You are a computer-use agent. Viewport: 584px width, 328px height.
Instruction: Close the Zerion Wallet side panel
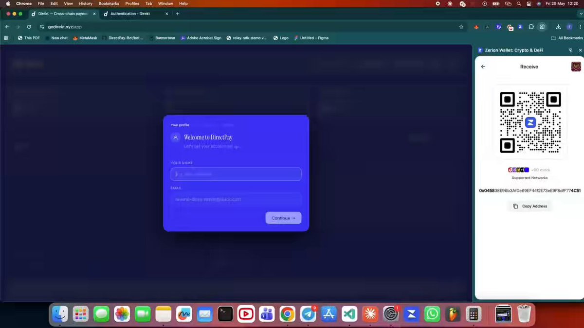click(x=580, y=50)
